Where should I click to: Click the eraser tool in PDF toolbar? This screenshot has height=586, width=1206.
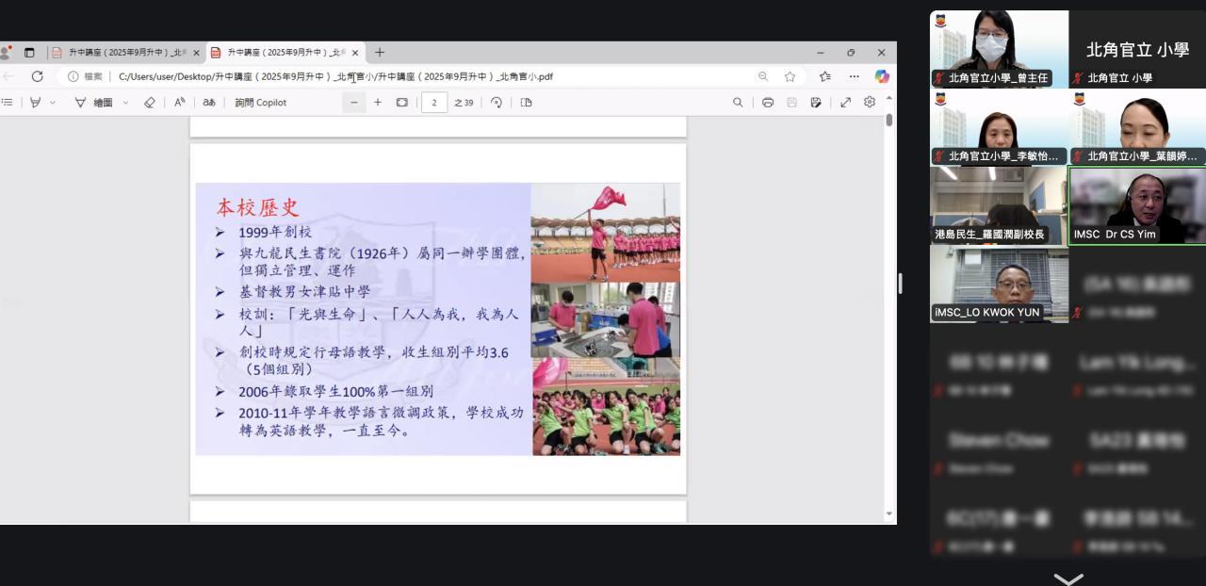tap(149, 103)
